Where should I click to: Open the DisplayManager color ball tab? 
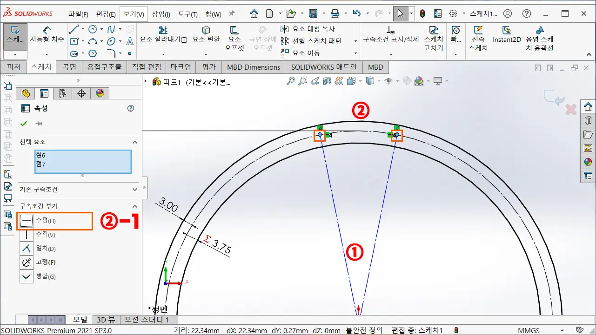[x=100, y=93]
